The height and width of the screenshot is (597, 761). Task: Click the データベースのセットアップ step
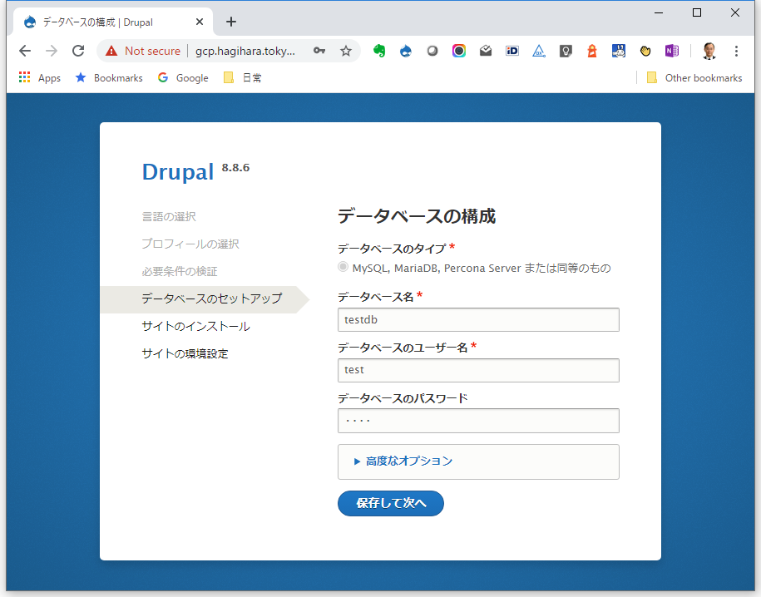click(211, 298)
